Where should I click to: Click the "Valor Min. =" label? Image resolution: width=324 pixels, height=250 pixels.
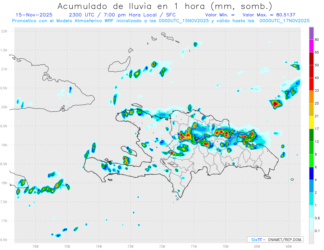tap(220, 15)
